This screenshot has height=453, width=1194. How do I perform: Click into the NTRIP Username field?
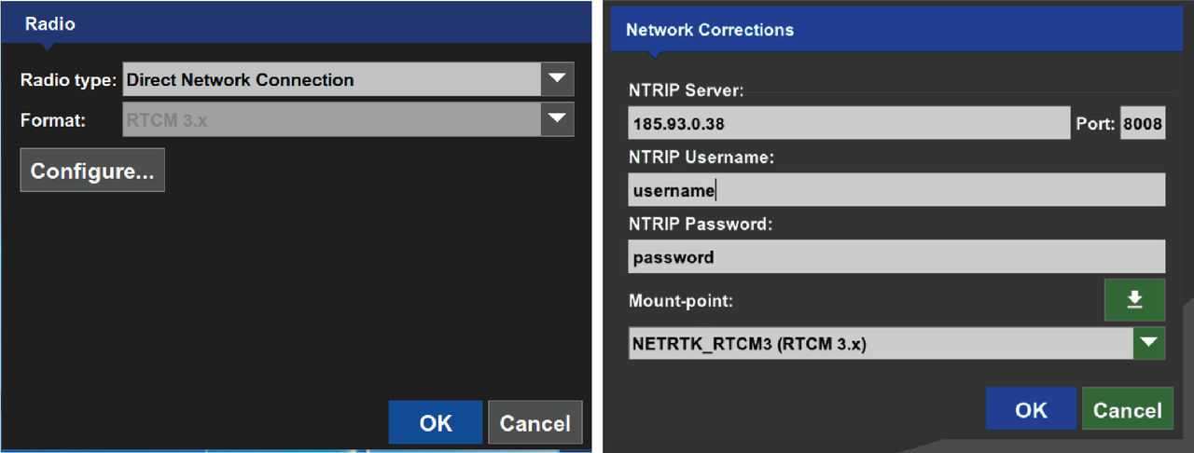[x=896, y=190]
